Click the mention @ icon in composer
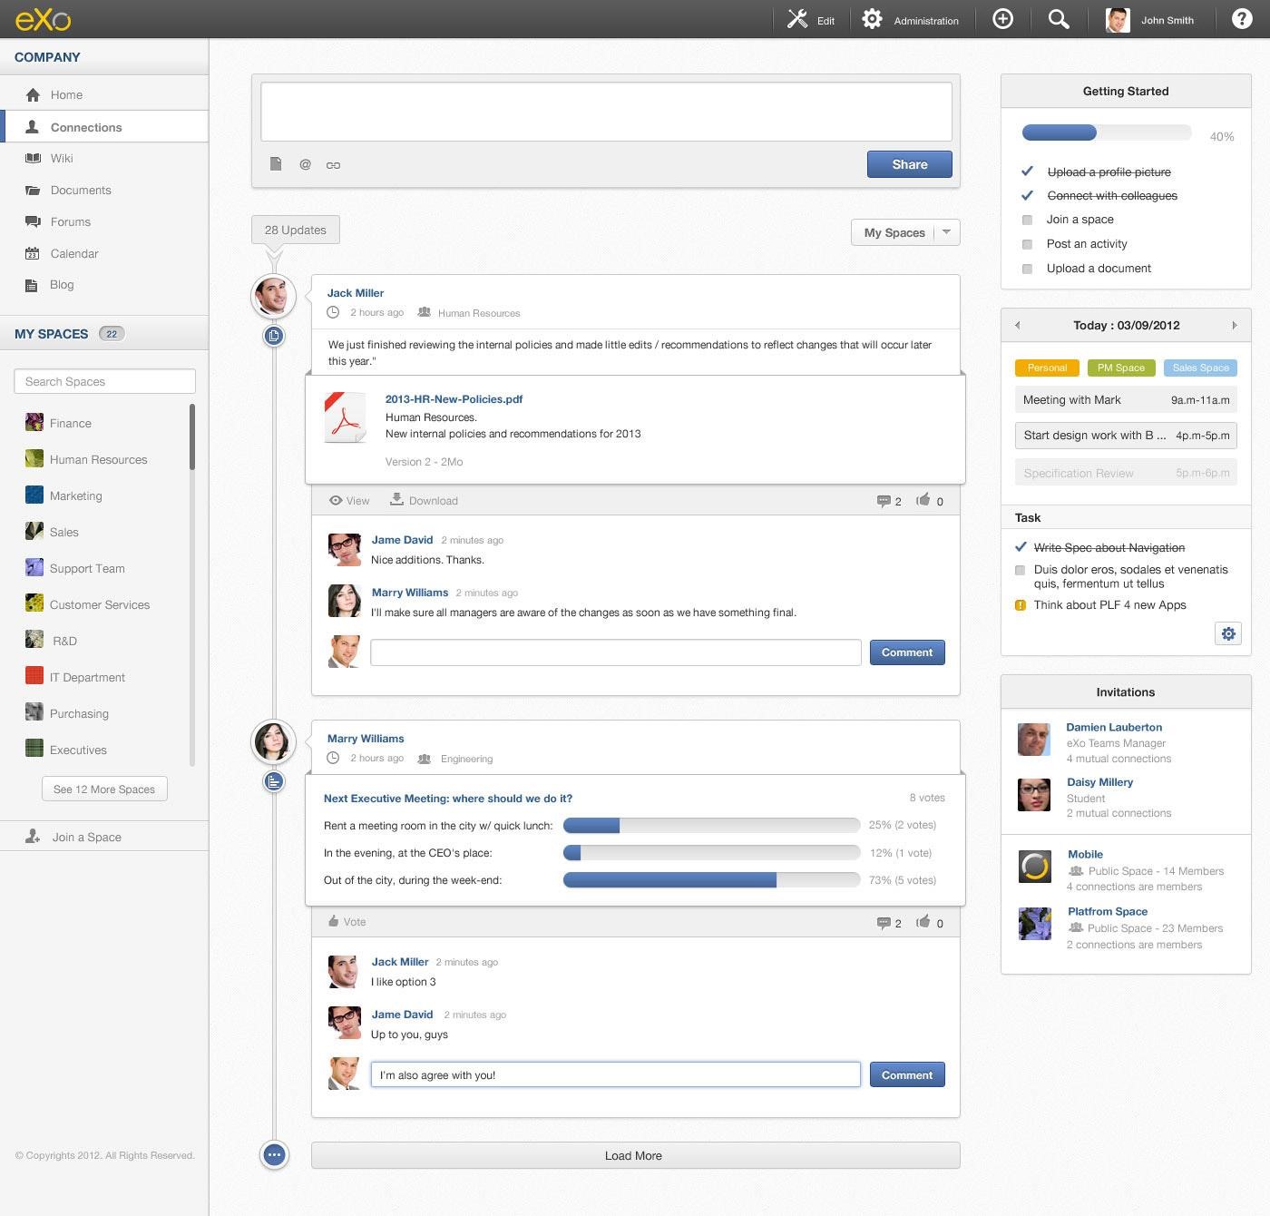This screenshot has height=1216, width=1270. coord(305,164)
